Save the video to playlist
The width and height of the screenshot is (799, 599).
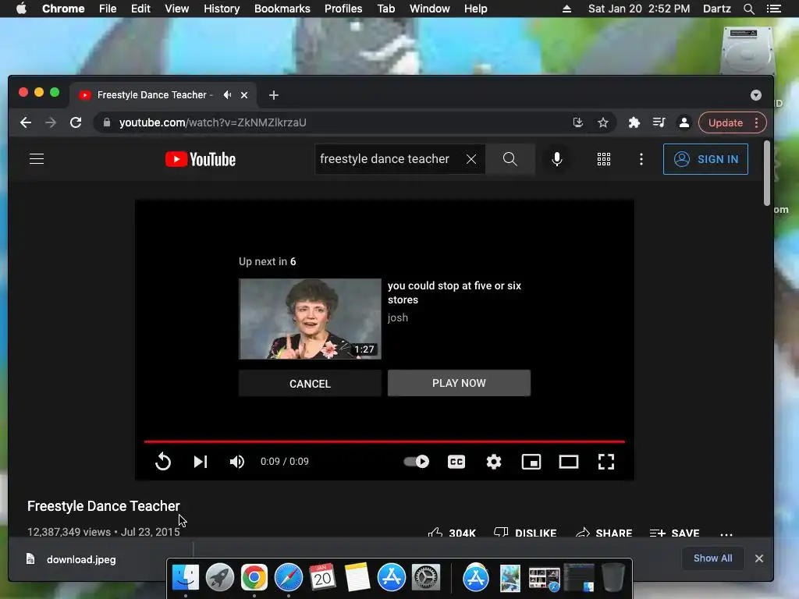tap(675, 533)
